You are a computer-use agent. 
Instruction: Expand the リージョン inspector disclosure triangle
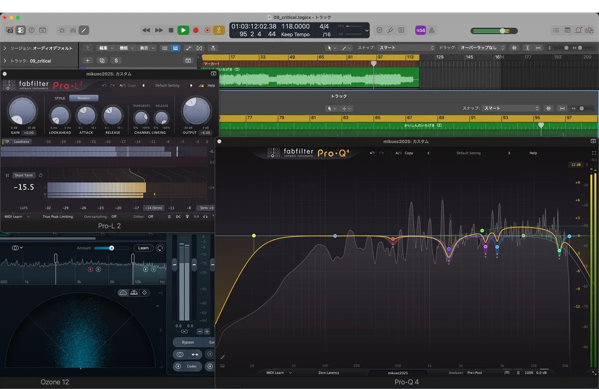tap(5, 48)
